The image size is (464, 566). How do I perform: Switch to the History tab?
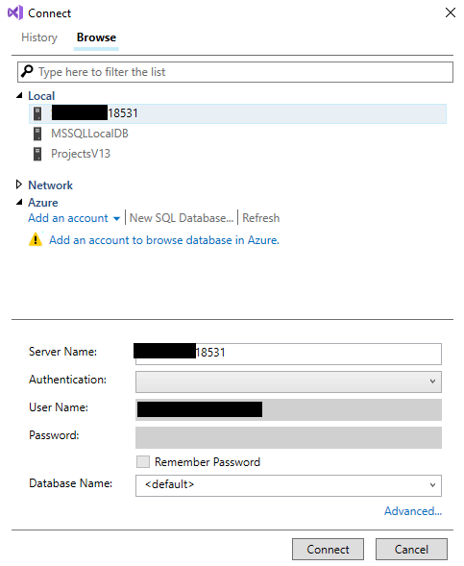tap(39, 37)
